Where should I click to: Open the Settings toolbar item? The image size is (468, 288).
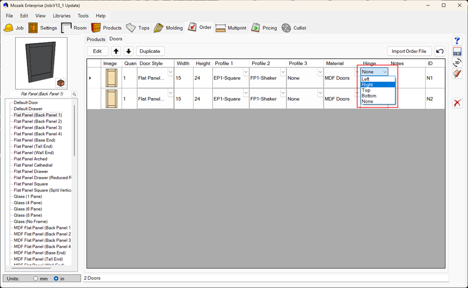[x=43, y=28]
